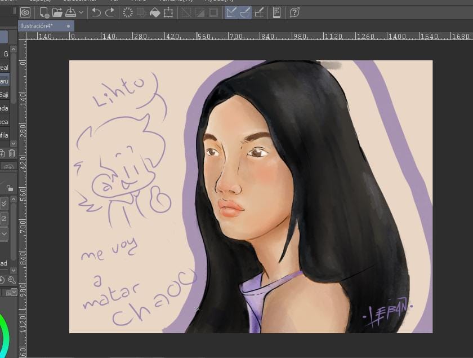Click the curved-arrow icon below trash

pyautogui.click(x=8, y=167)
